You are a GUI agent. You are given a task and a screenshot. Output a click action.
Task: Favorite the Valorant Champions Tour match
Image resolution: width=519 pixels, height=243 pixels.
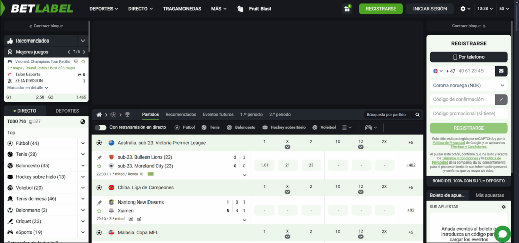[x=83, y=61]
